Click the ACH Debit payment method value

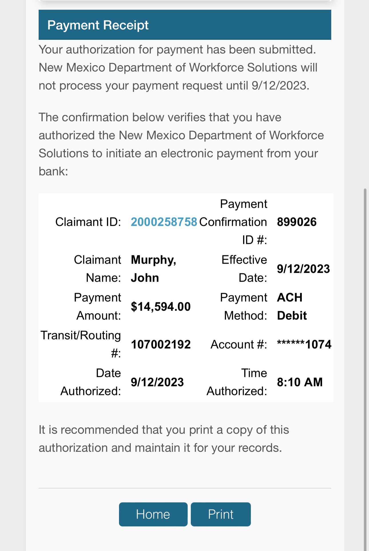click(292, 307)
